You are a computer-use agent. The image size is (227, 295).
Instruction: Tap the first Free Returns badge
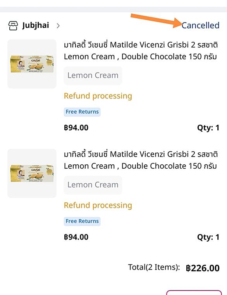(82, 112)
